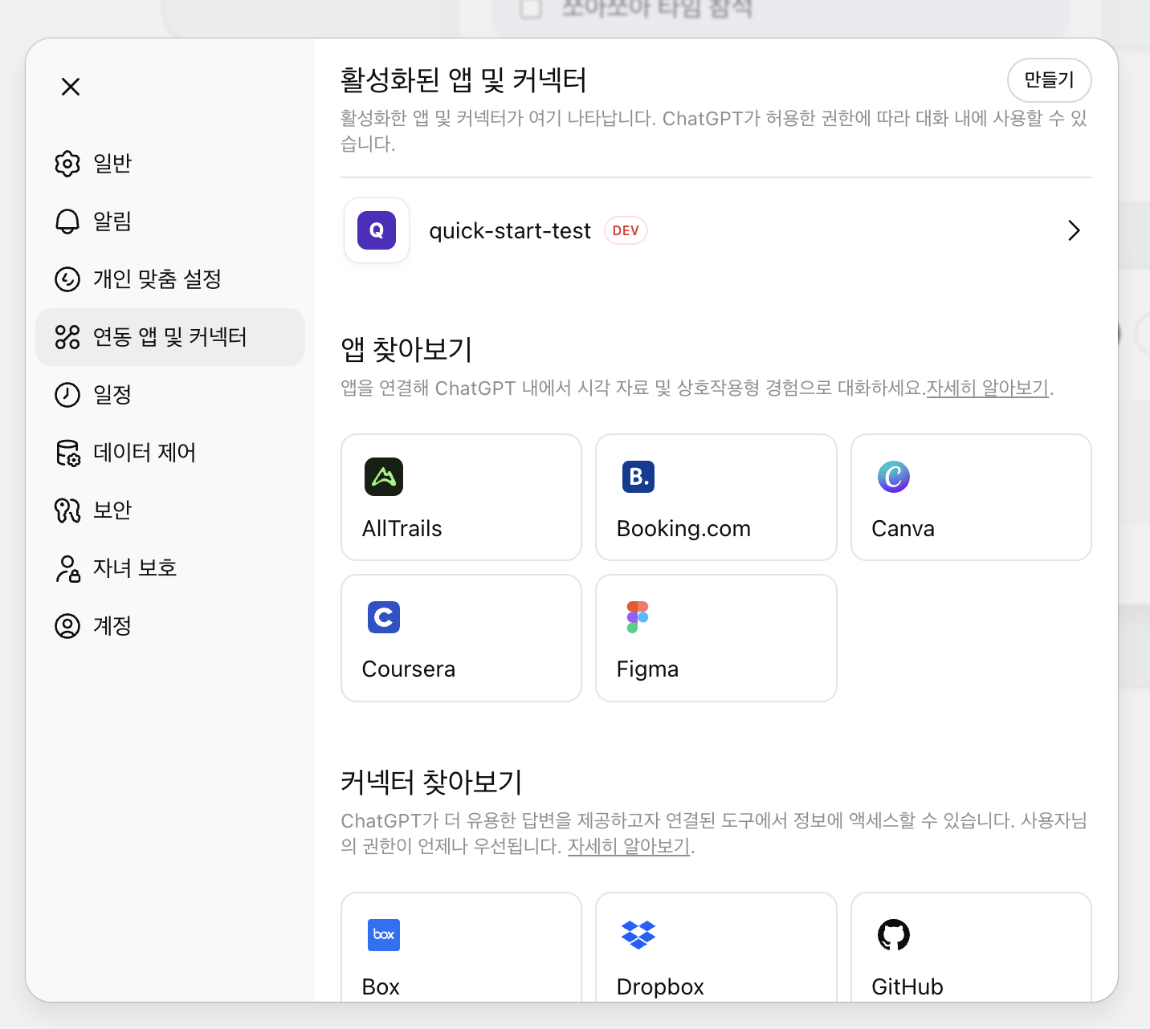The height and width of the screenshot is (1029, 1150).
Task: Click the blue Box logo
Action: click(384, 935)
